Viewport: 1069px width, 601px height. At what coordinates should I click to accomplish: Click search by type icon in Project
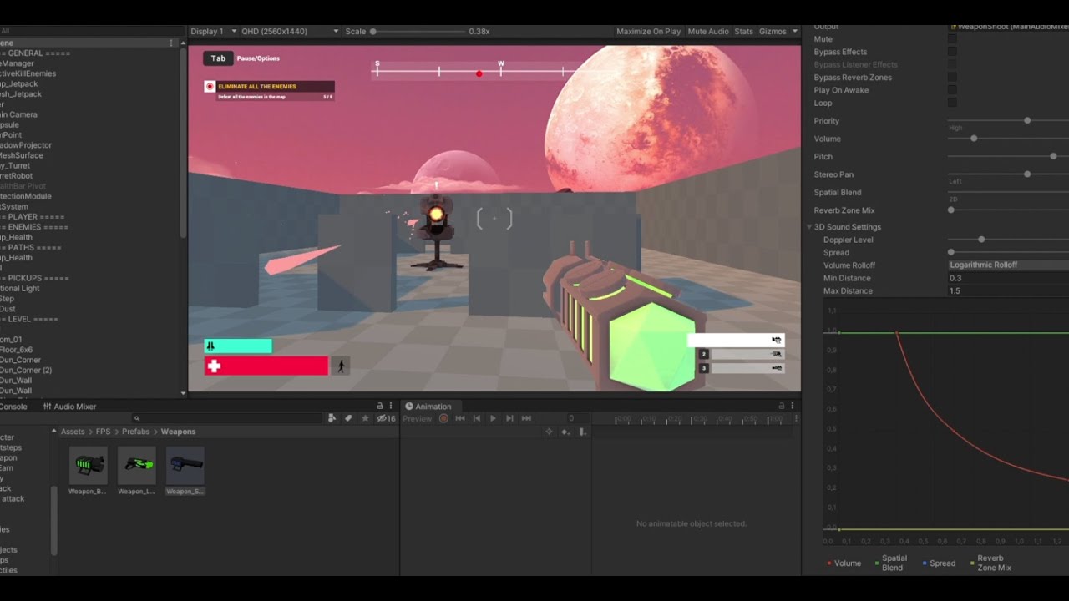tap(332, 418)
